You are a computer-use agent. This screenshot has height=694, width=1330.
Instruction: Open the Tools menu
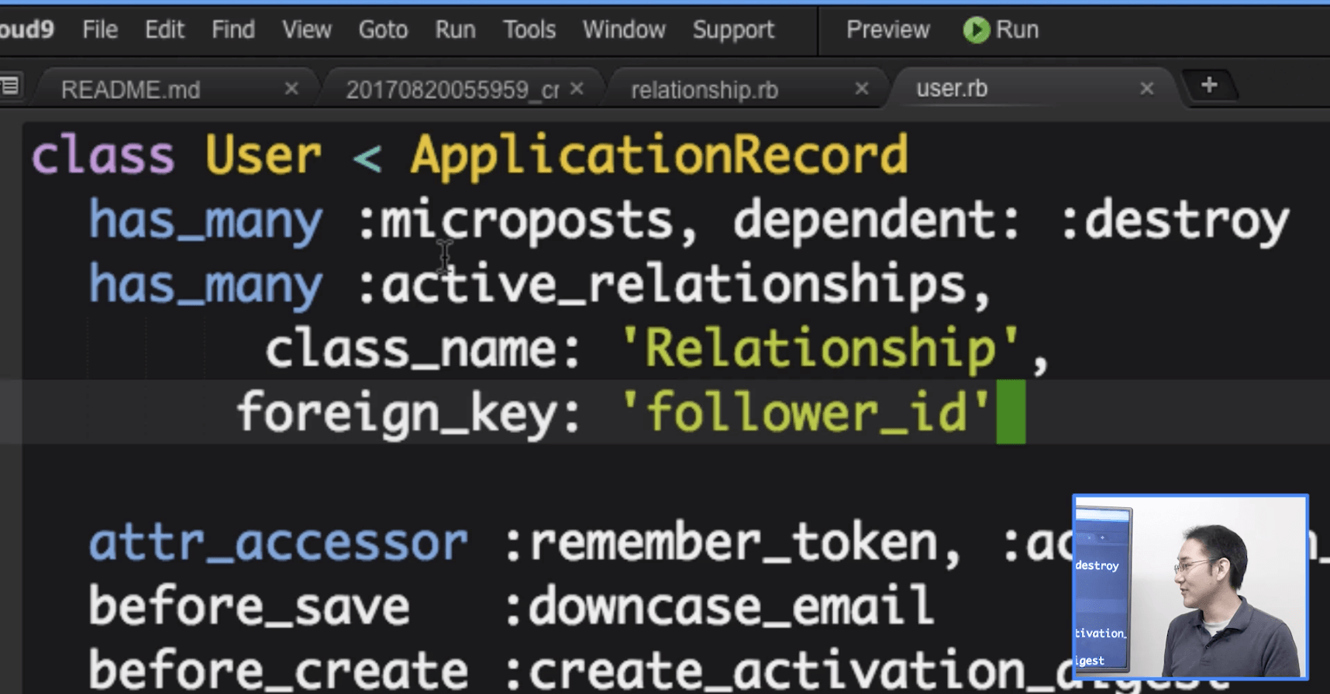[529, 29]
